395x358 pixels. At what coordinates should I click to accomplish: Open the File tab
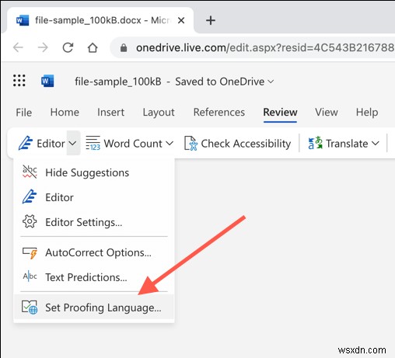pos(23,113)
